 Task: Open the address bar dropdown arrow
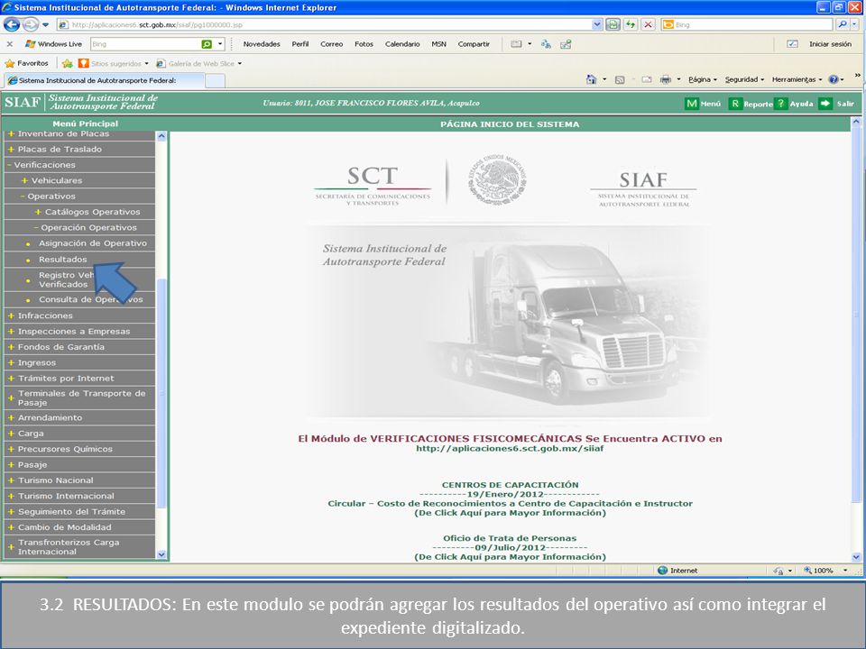pos(596,24)
